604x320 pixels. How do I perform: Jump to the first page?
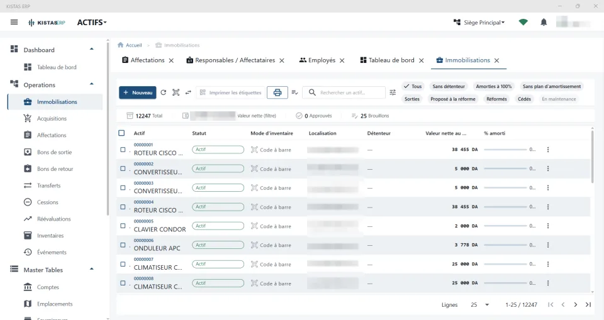[551, 304]
